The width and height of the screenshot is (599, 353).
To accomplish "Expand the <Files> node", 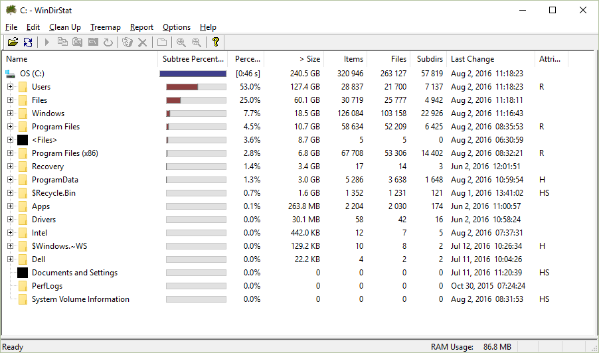I will tap(11, 139).
